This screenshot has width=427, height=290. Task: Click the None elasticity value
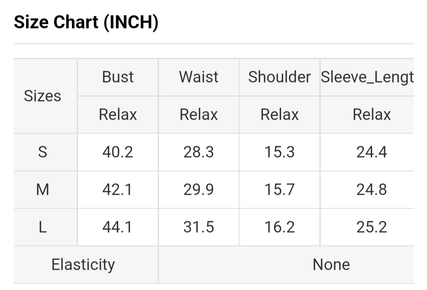point(331,264)
